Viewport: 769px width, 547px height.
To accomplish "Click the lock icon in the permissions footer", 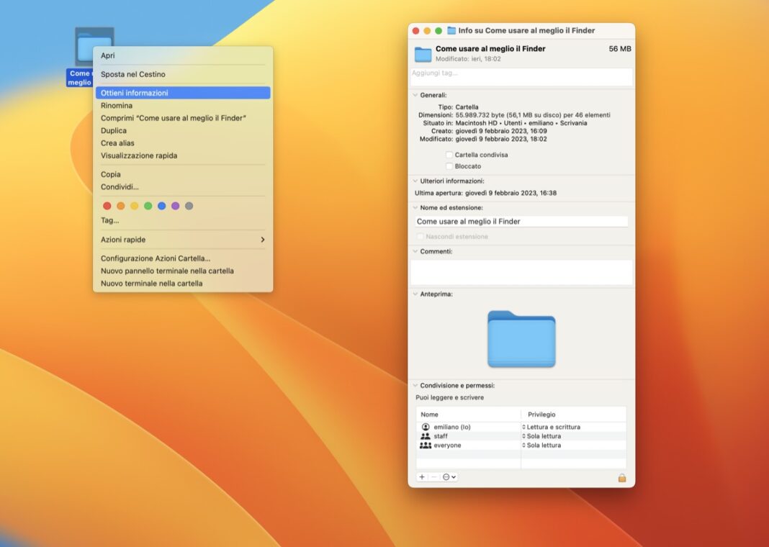I will click(x=621, y=476).
